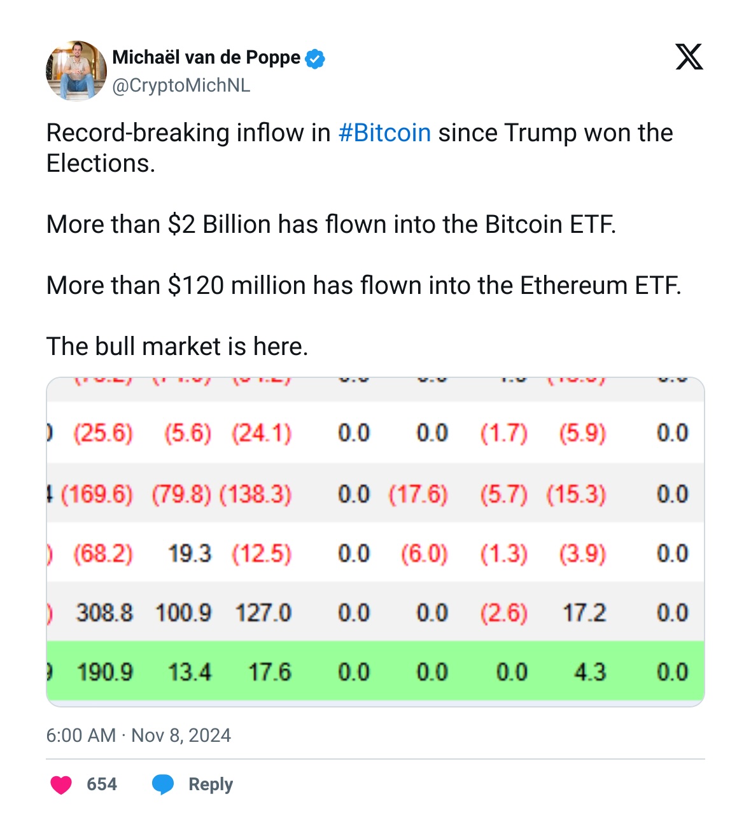
Task: Click the 308.8 value in the data table
Action: (106, 613)
